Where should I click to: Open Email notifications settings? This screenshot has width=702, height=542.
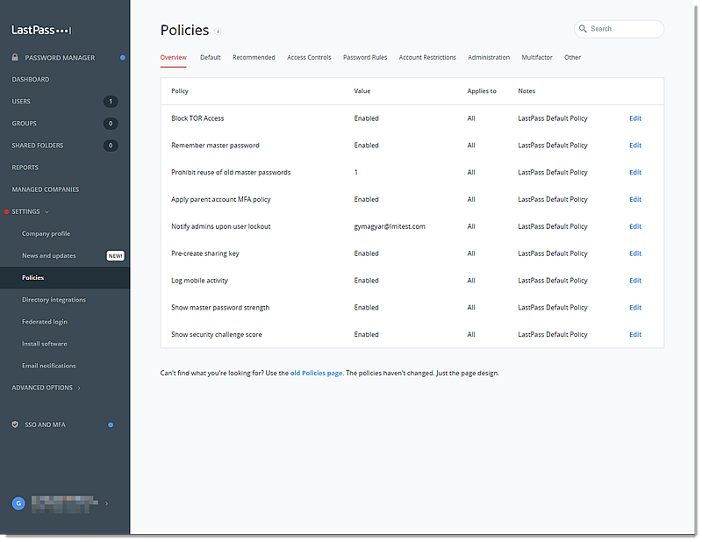point(49,366)
